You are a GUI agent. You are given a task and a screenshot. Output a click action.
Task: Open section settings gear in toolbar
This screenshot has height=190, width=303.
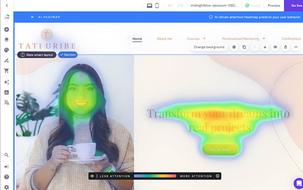234,47
